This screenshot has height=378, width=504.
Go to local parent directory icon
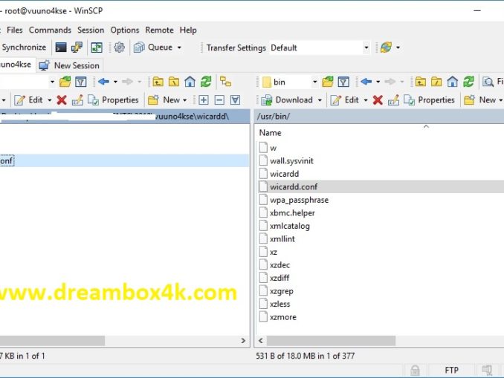point(158,82)
